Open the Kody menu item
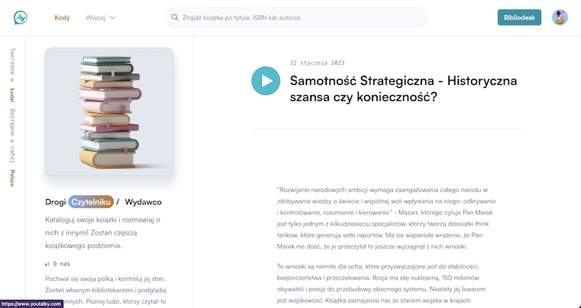581x308 pixels. (62, 17)
